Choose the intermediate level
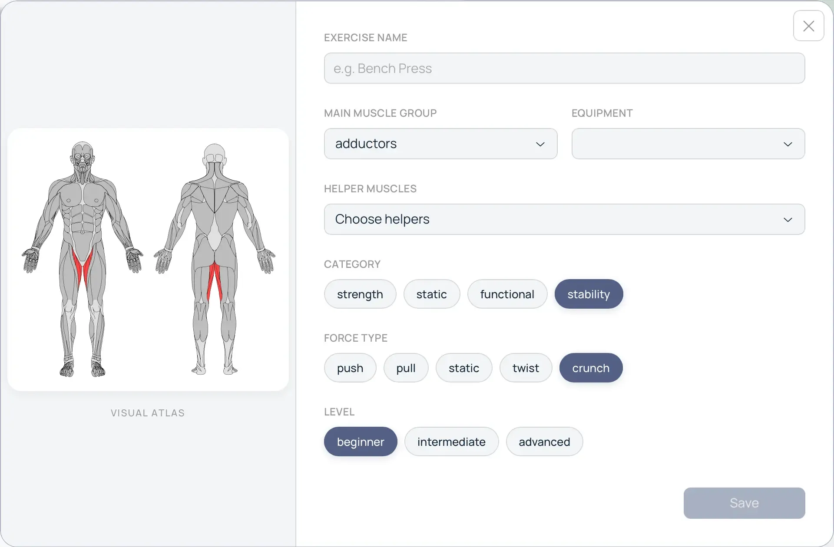 [451, 442]
